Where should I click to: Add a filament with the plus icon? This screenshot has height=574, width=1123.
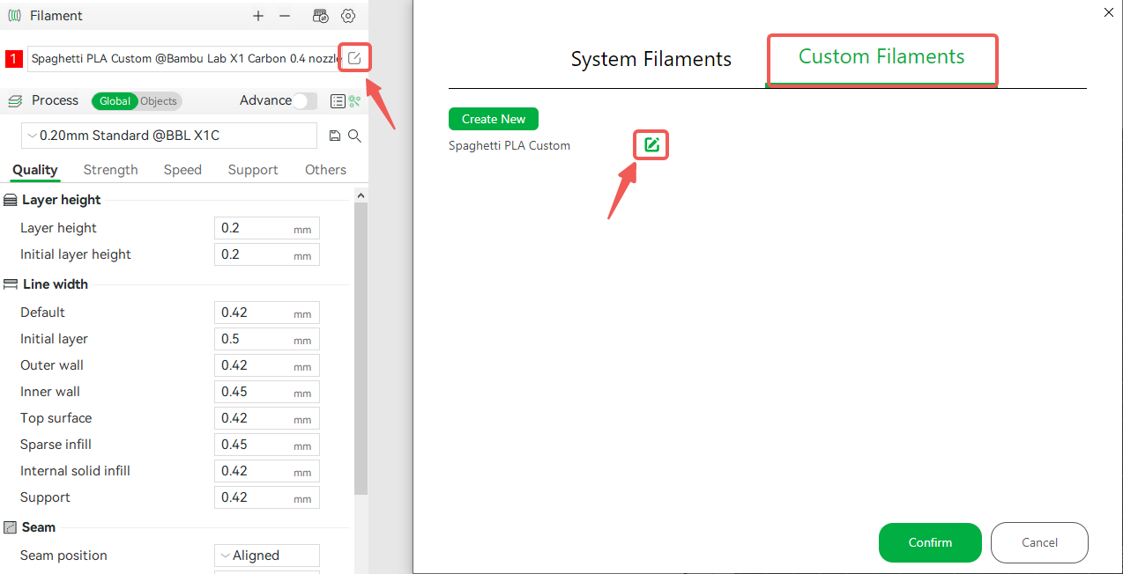coord(258,16)
